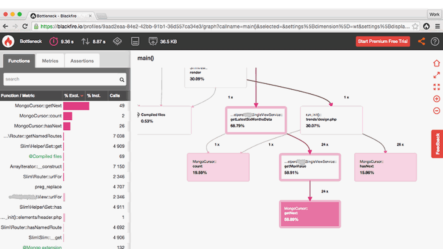Bookmark page with star icon
Viewport: 443px width, 249px height.
pos(415,26)
